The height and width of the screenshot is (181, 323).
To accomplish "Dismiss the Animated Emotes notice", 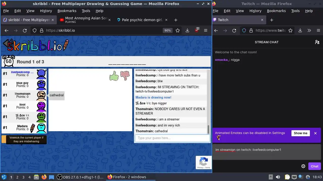I will (315, 133).
